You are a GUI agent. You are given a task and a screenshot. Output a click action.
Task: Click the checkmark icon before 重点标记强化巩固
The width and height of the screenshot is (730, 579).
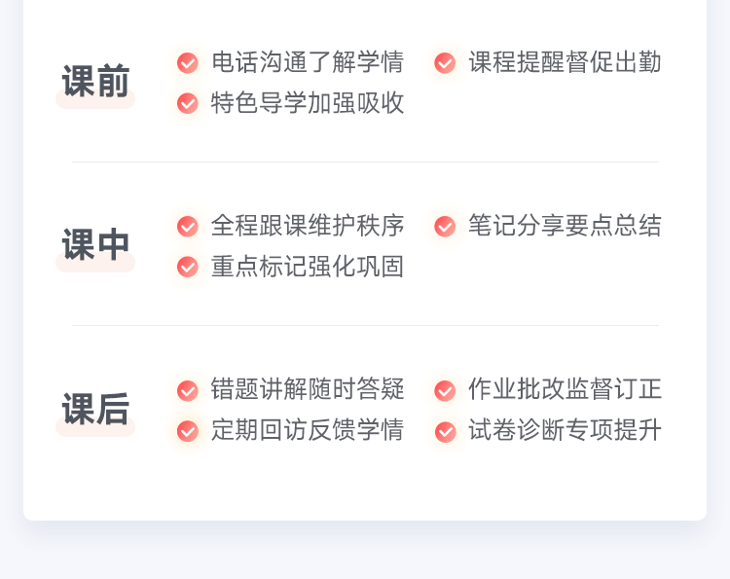188,267
